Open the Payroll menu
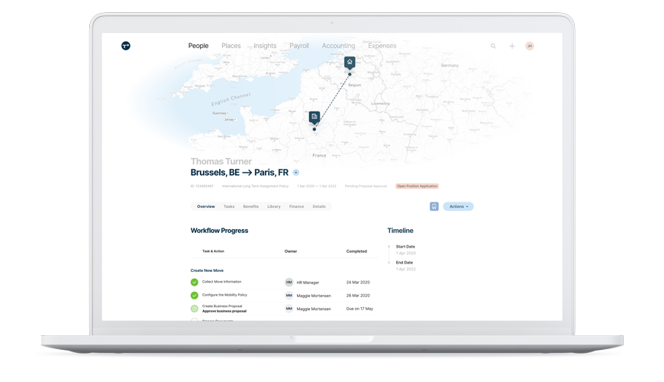Image resolution: width=664 pixels, height=382 pixels. (299, 46)
